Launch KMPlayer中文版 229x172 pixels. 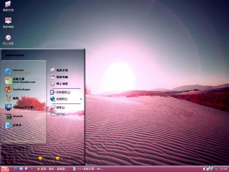click(19, 107)
